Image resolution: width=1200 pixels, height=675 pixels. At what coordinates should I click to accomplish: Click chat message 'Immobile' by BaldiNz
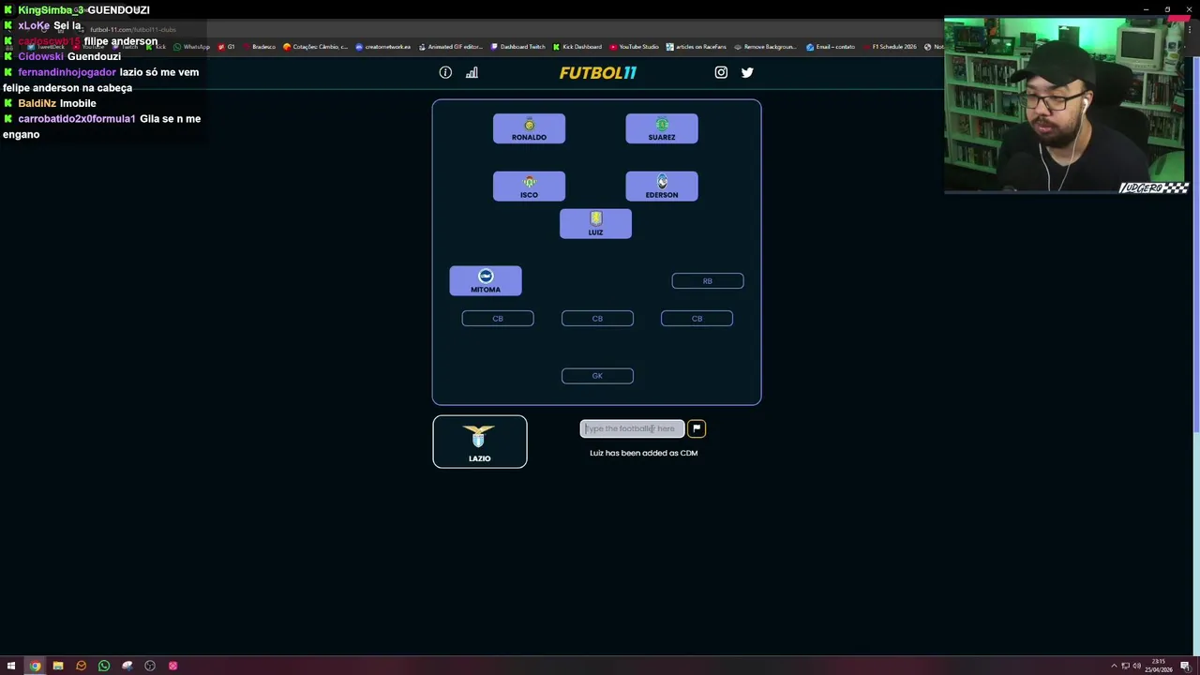pyautogui.click(x=78, y=103)
